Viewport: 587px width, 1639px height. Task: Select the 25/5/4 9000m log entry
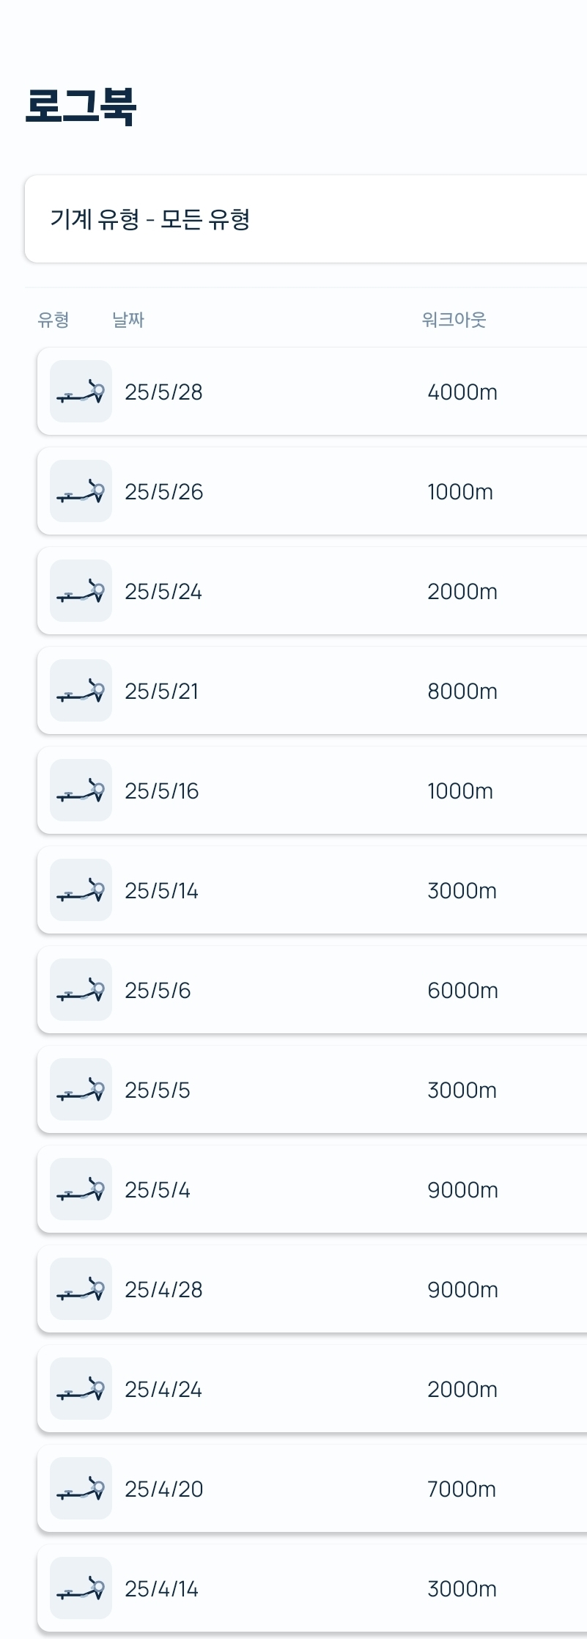click(312, 1189)
